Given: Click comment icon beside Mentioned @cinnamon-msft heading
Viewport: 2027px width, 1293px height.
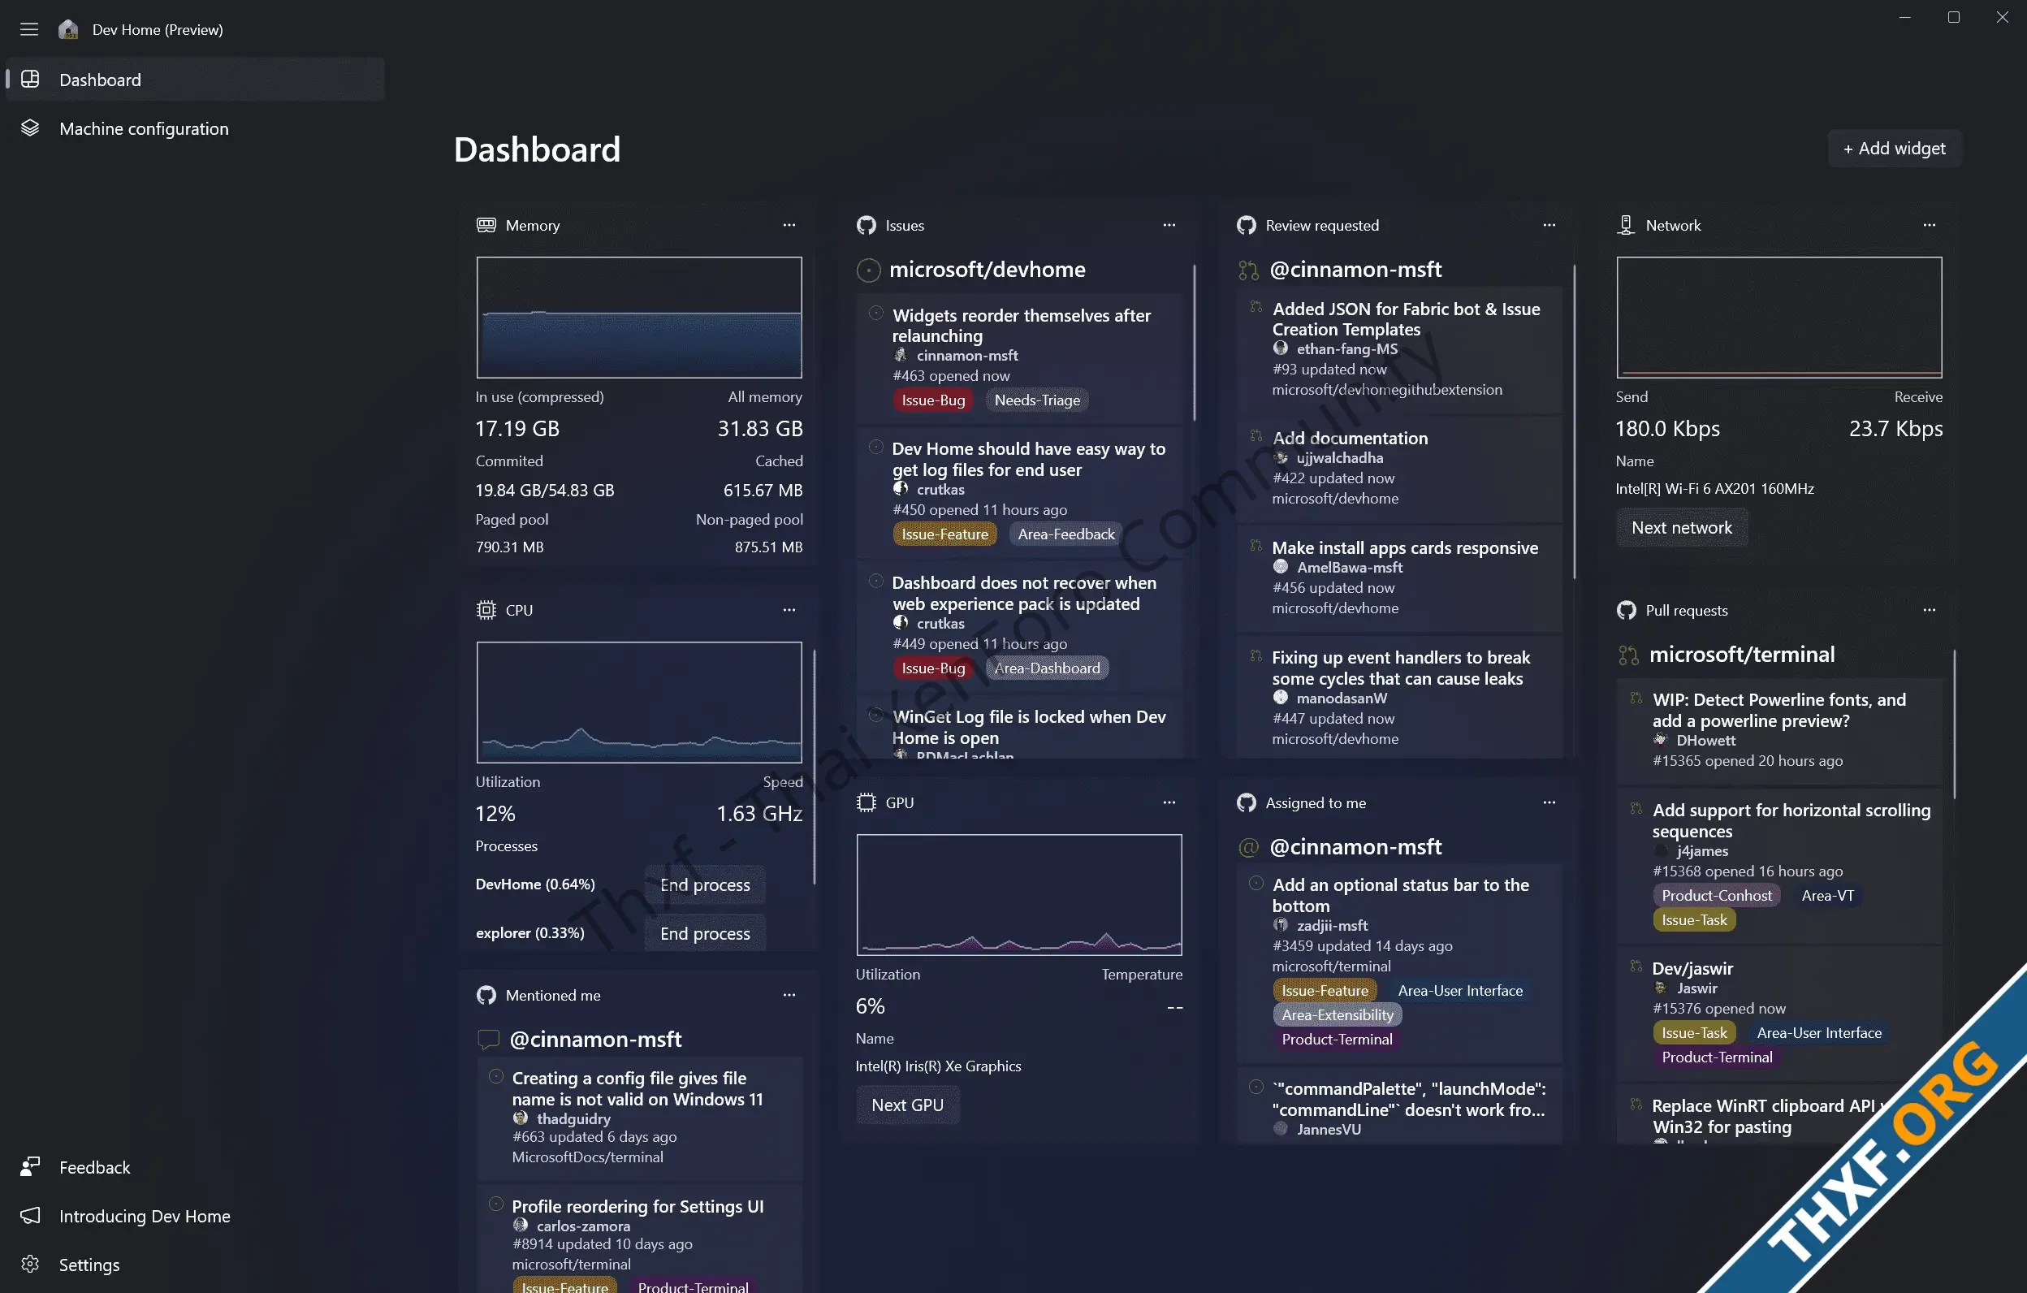Looking at the screenshot, I should (489, 1040).
